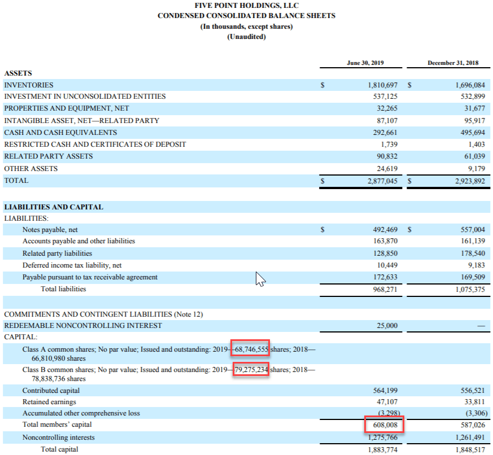This screenshot has width=493, height=455.
Task: Select the 1,403 restricted cash value
Action: click(x=477, y=145)
